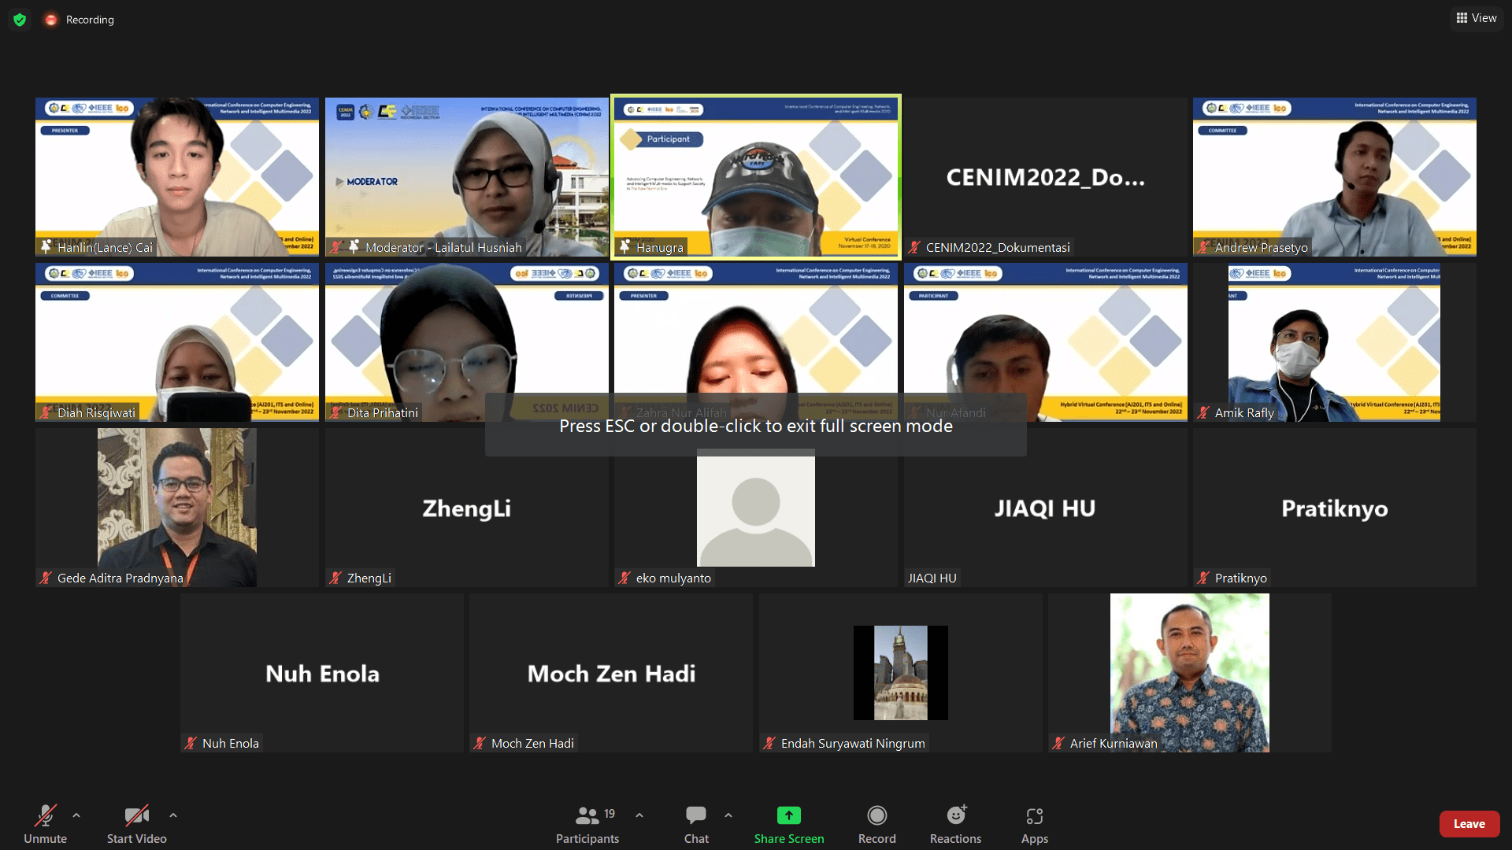Click eko mulyanto's avatar placeholder tile

(x=756, y=508)
